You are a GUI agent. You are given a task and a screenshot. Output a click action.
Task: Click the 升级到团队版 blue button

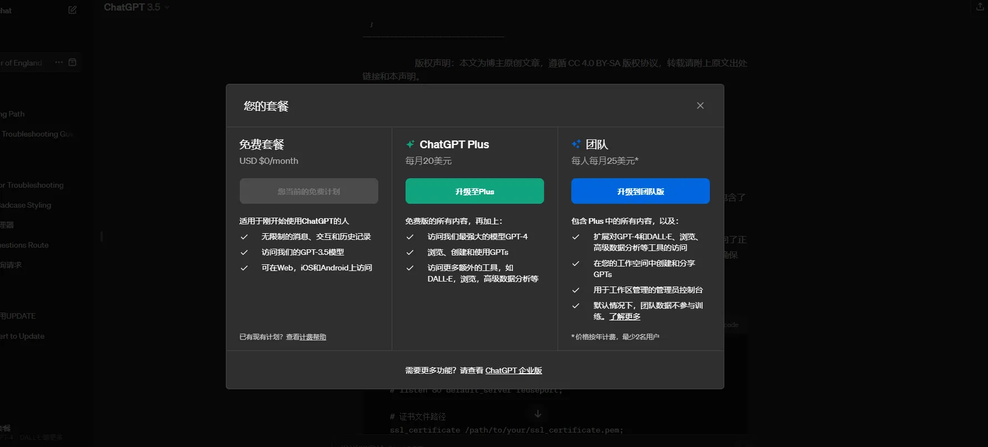pyautogui.click(x=640, y=191)
